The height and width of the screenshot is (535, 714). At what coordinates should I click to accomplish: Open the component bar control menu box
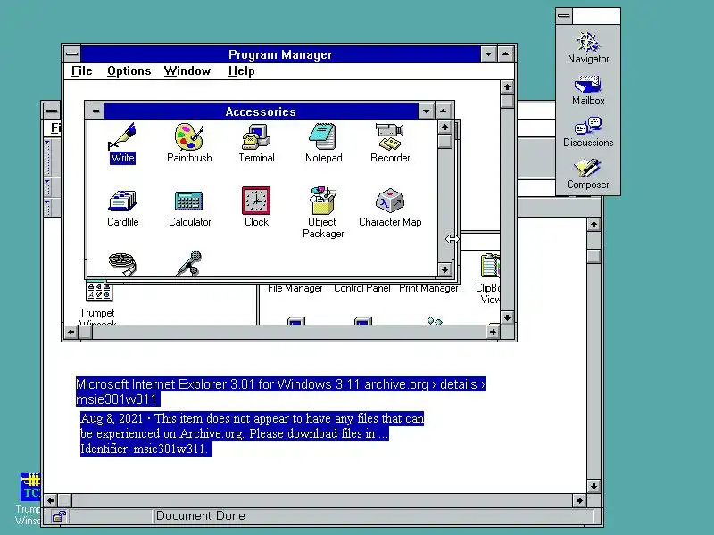coord(564,16)
